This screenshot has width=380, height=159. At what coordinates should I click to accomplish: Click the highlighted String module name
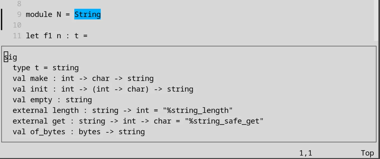(x=87, y=14)
